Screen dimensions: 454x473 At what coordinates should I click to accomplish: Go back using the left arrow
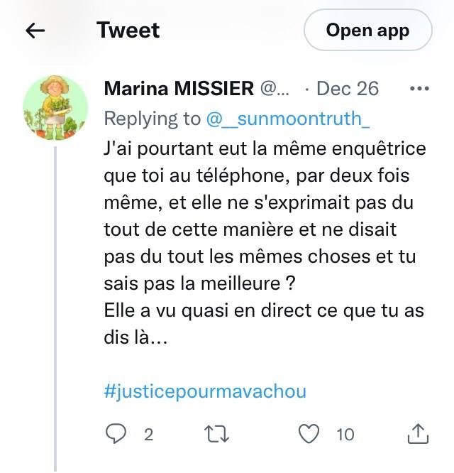click(x=35, y=31)
